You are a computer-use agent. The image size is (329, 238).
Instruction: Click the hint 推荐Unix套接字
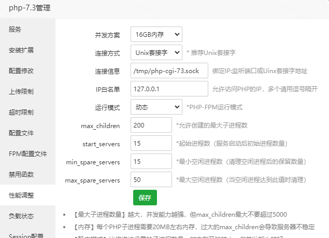[211, 52]
